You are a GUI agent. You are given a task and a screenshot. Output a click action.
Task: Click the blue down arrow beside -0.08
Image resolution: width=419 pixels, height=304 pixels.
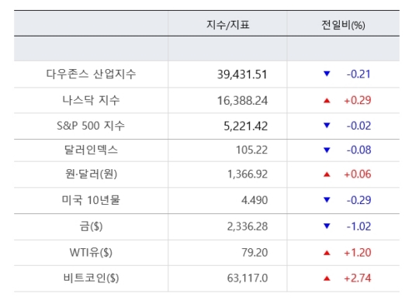327,150
